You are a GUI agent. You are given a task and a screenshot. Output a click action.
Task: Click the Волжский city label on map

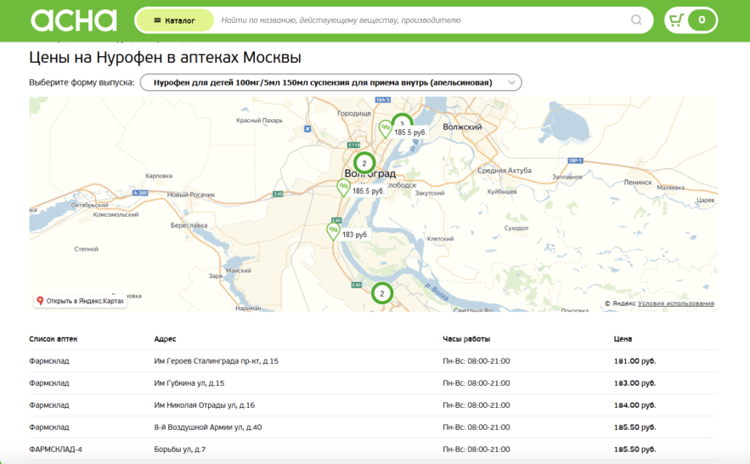click(x=462, y=127)
